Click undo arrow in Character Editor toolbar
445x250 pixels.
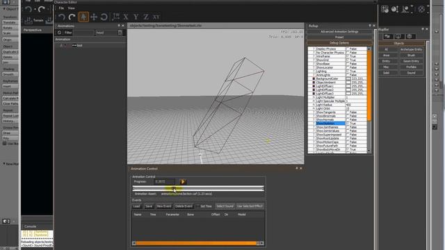[62, 17]
